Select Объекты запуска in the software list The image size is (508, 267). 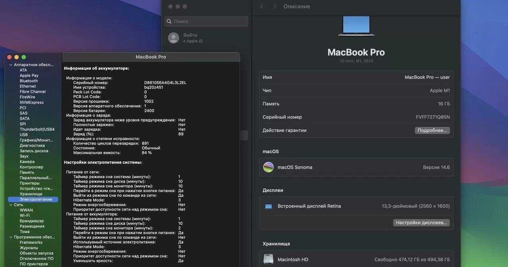pyautogui.click(x=37, y=253)
